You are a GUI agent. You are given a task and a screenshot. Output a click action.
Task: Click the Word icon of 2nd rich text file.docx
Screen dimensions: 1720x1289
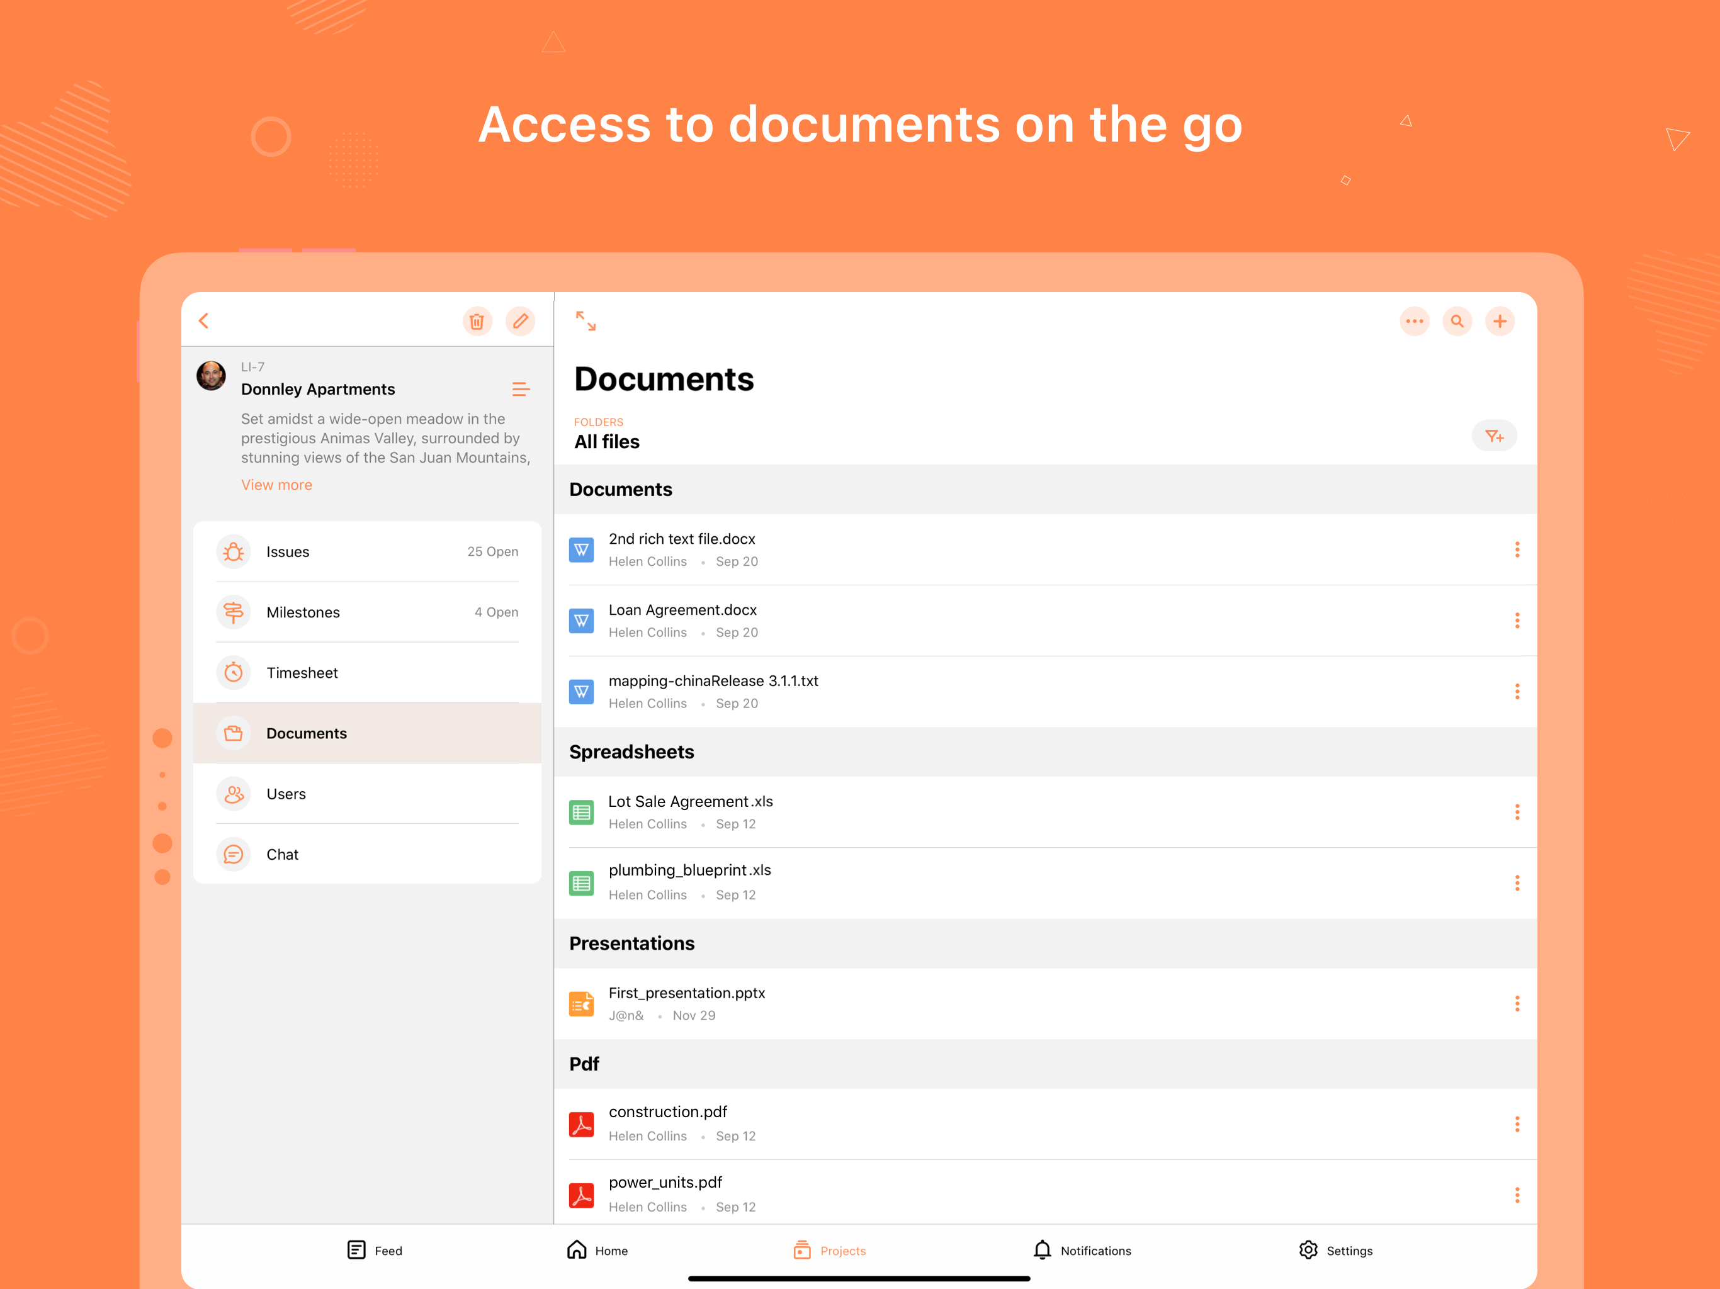click(582, 551)
